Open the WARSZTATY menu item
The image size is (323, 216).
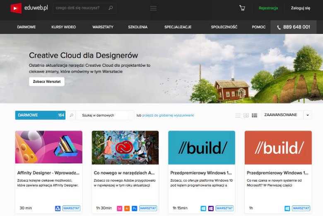[x=103, y=27]
